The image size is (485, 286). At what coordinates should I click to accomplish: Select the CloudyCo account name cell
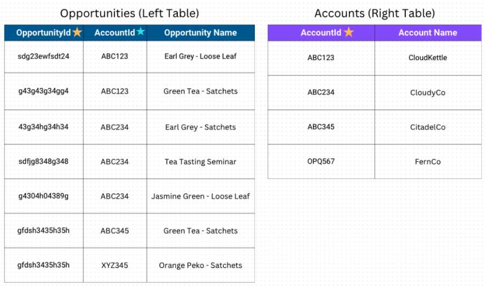[x=428, y=92]
